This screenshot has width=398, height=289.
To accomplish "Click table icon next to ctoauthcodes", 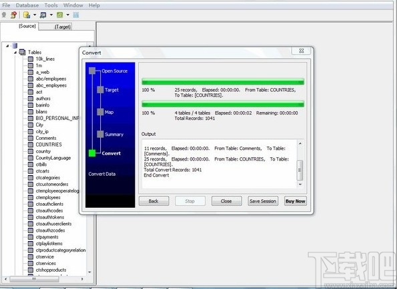I will click(x=31, y=210).
